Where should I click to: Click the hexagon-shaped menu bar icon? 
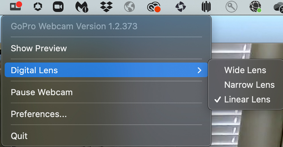(x=38, y=7)
